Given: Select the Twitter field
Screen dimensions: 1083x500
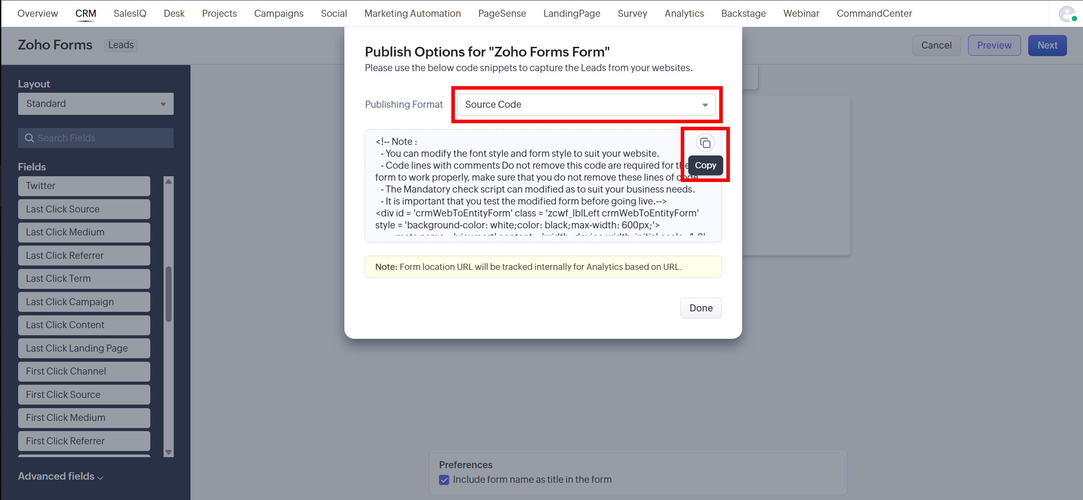Looking at the screenshot, I should pos(84,186).
